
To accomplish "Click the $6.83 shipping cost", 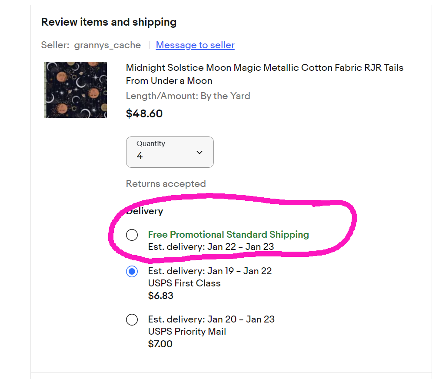I will pyautogui.click(x=160, y=296).
